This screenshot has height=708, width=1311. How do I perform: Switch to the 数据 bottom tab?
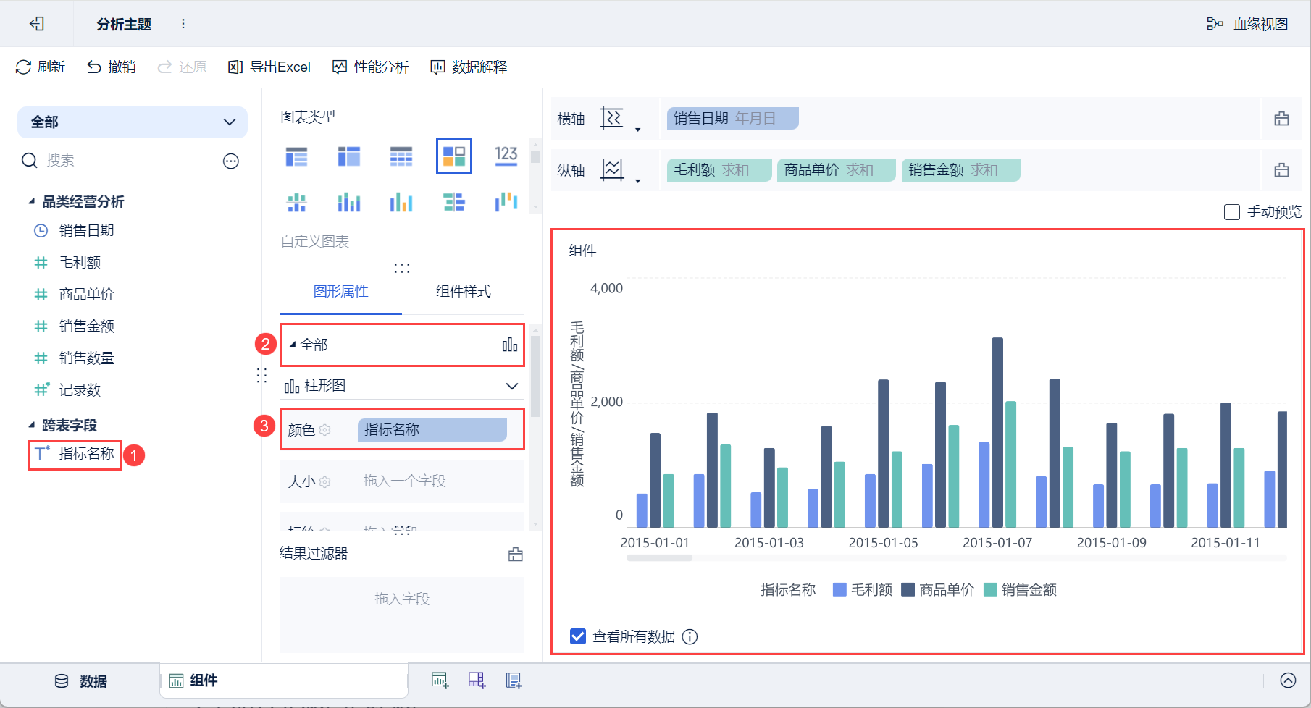(x=81, y=681)
